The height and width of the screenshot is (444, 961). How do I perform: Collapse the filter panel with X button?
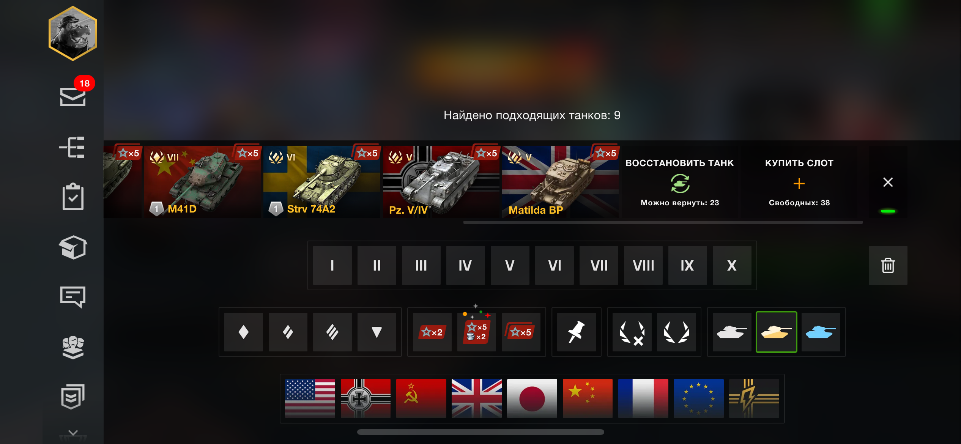tap(888, 182)
